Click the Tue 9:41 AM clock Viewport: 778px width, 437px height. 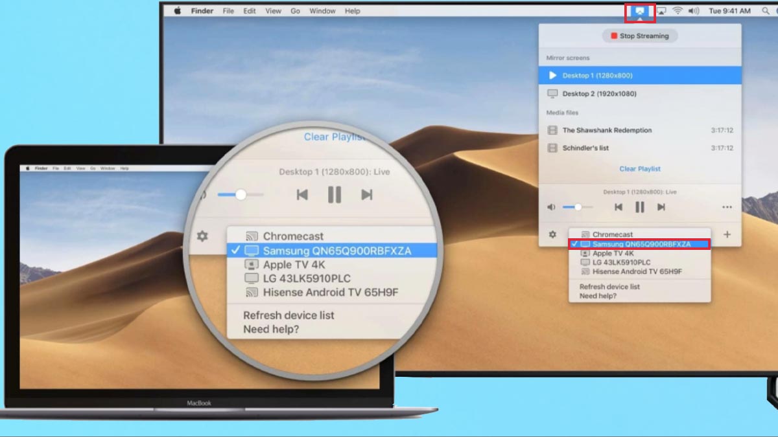pyautogui.click(x=730, y=11)
